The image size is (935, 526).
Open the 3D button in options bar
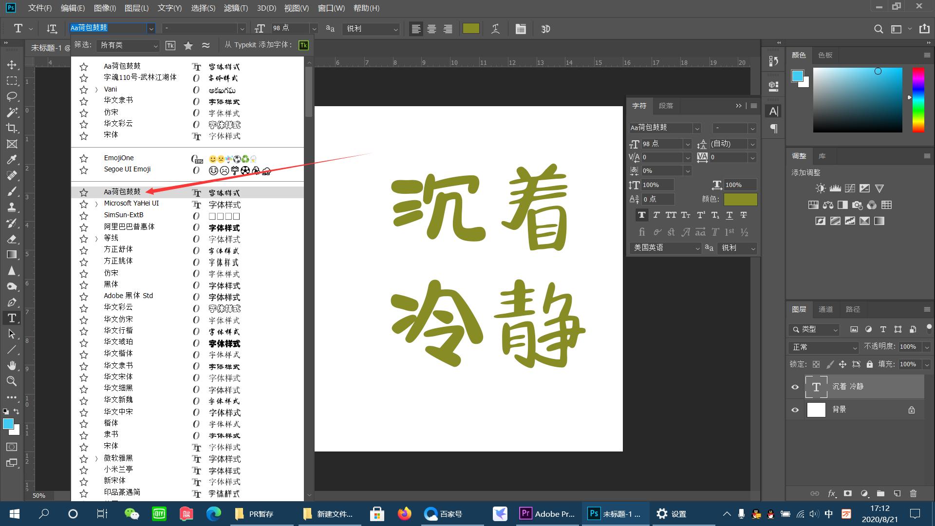[545, 29]
